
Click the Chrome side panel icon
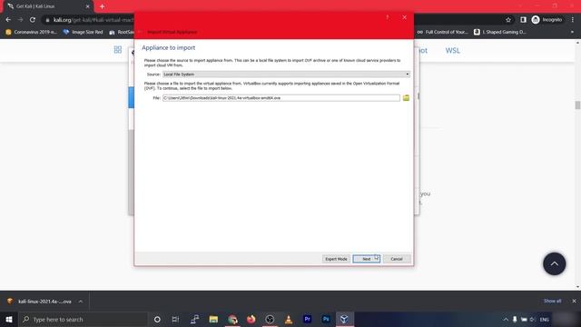click(523, 20)
